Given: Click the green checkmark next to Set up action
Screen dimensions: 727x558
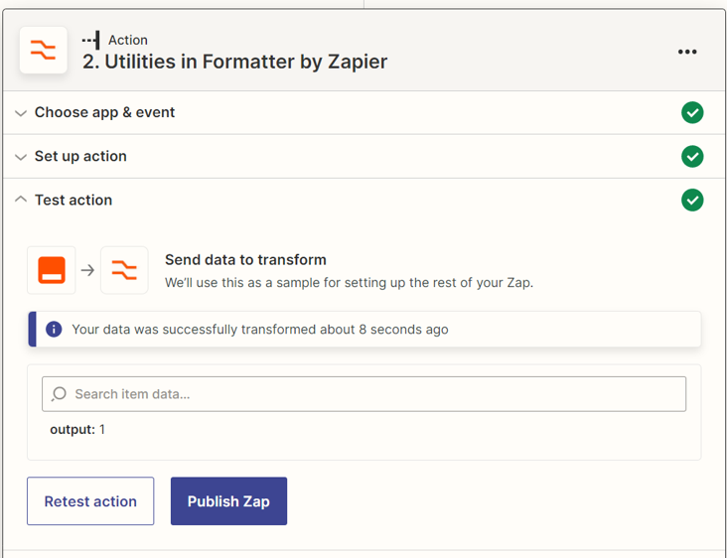Looking at the screenshot, I should pos(692,157).
